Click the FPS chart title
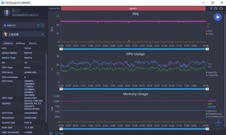 (136, 14)
